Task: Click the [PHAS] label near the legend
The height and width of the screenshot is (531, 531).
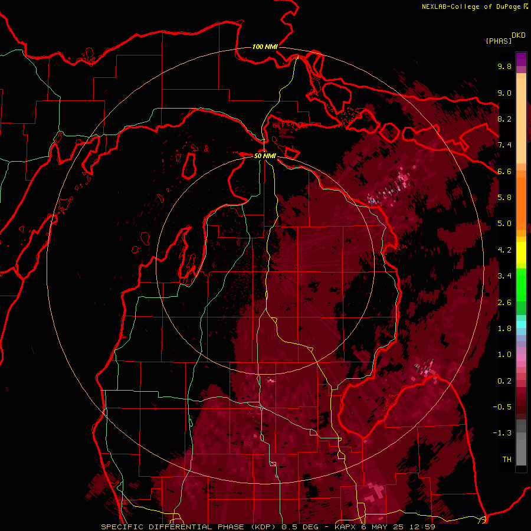Action: pyautogui.click(x=499, y=41)
